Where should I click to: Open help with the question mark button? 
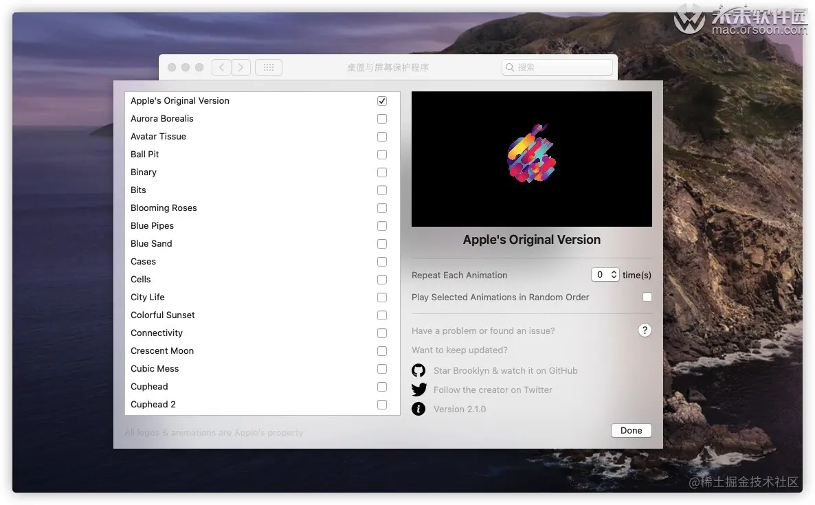coord(645,330)
